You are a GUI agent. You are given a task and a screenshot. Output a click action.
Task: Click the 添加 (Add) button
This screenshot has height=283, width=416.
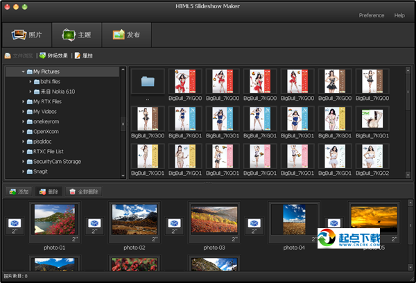[19, 191]
